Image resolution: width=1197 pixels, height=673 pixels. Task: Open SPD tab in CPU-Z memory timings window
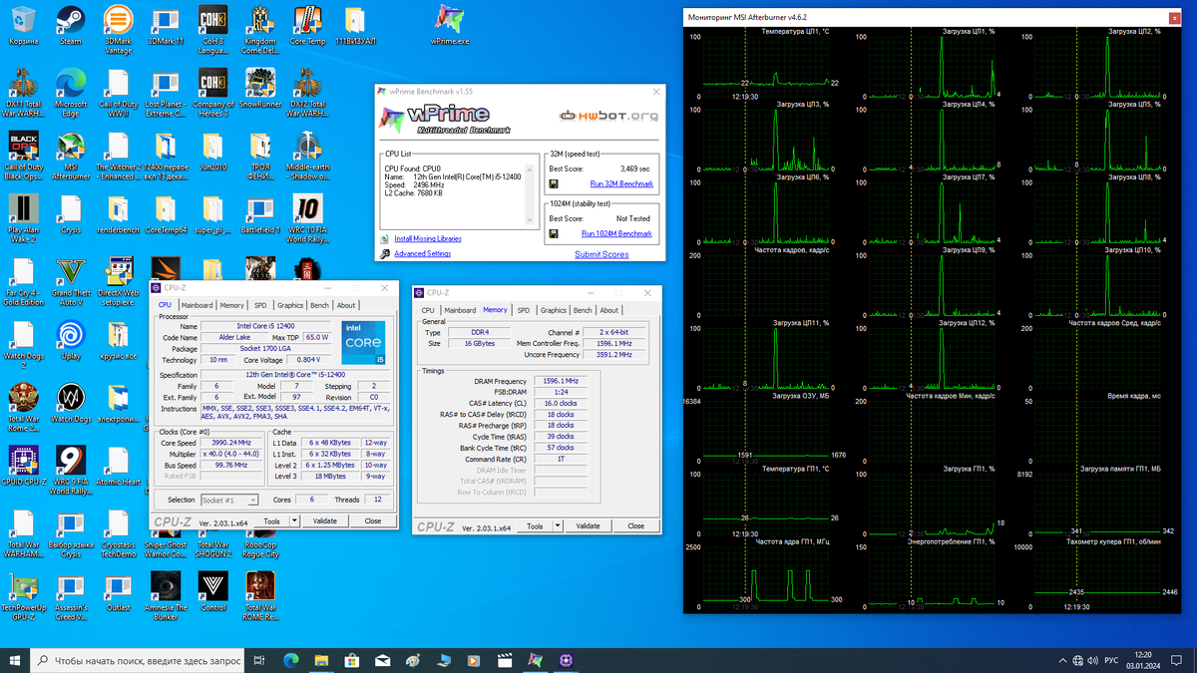click(523, 310)
